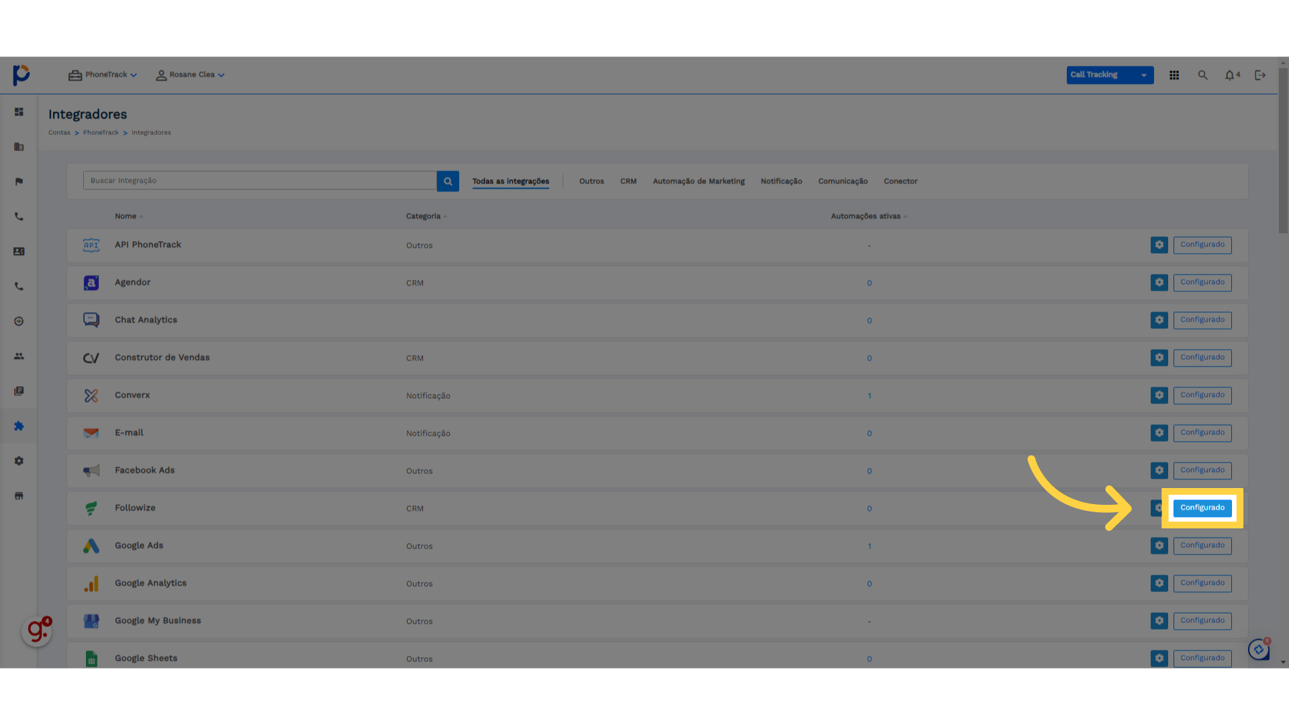Open the puzzle-piece integrations sidebar icon
1289x725 pixels.
[x=19, y=426]
